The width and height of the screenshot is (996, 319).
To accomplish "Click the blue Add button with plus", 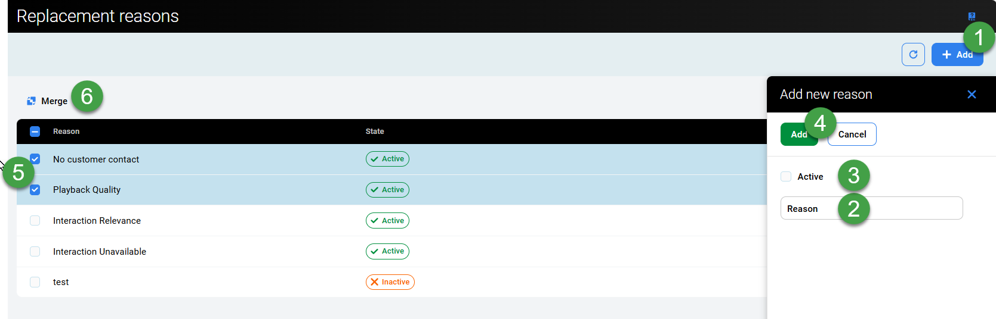I will point(954,55).
